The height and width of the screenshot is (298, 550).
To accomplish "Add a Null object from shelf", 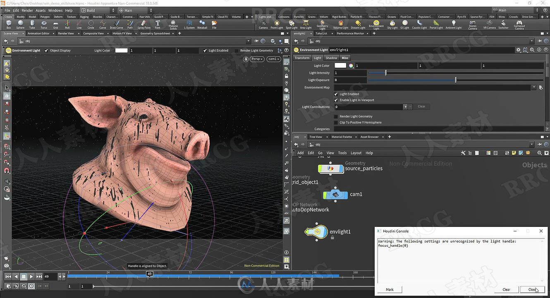I will point(67,24).
